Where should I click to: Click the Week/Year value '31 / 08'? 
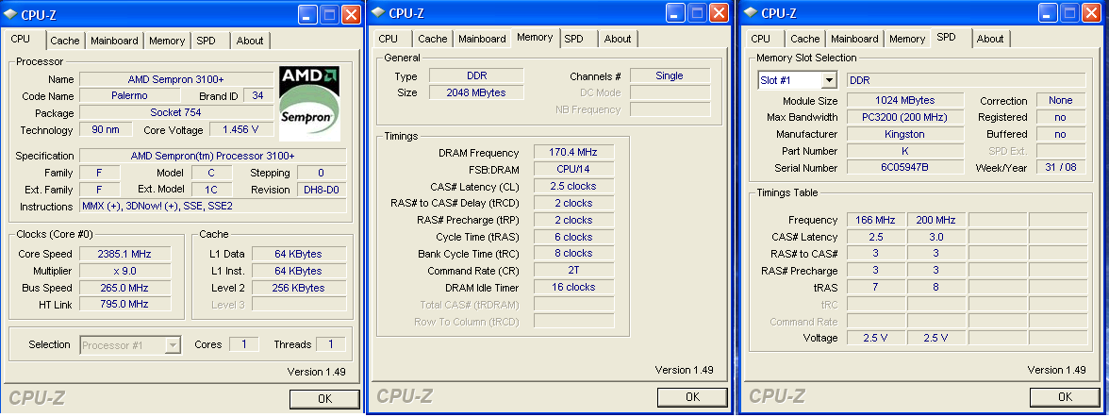coord(1061,167)
